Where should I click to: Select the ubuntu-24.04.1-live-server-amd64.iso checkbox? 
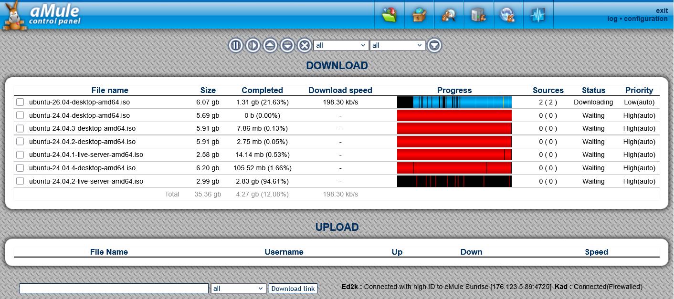coord(20,155)
